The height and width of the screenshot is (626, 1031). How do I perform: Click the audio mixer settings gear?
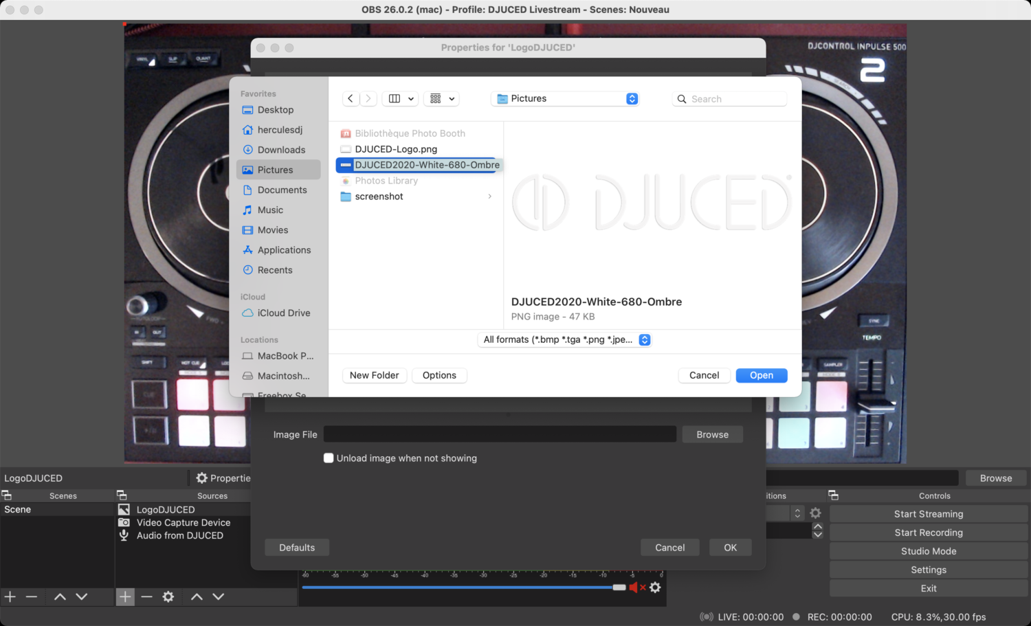coord(655,588)
